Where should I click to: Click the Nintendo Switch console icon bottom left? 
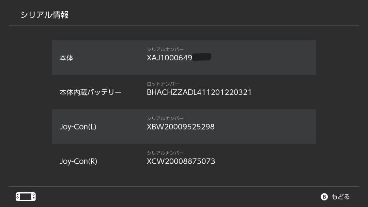tap(26, 196)
